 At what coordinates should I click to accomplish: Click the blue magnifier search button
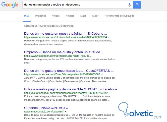137,5
